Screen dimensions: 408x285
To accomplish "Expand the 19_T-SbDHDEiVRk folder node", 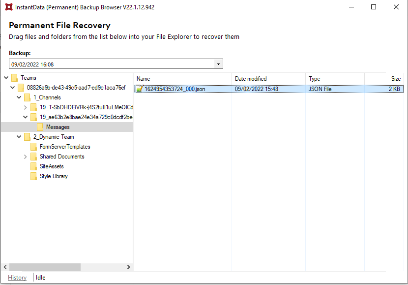I will coord(25,107).
